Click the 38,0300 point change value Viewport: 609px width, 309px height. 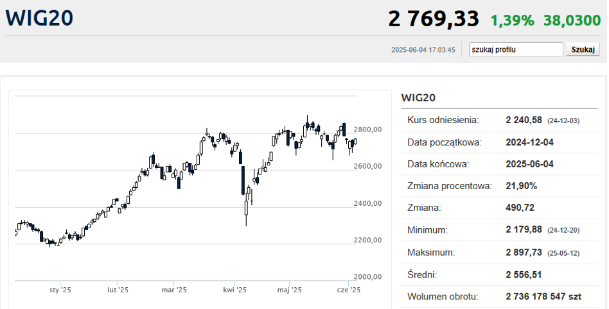(572, 21)
